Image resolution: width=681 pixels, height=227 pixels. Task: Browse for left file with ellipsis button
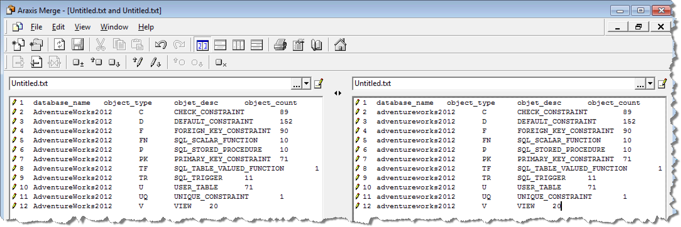[x=296, y=84]
